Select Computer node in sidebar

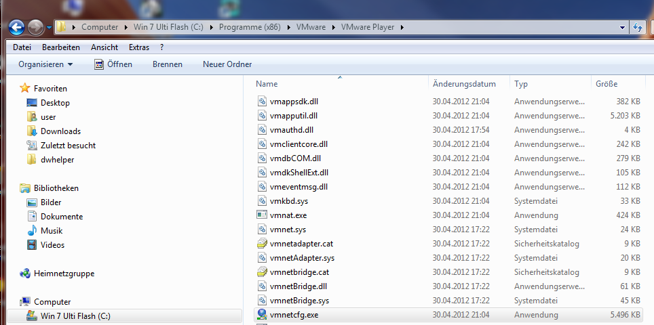[x=52, y=302]
